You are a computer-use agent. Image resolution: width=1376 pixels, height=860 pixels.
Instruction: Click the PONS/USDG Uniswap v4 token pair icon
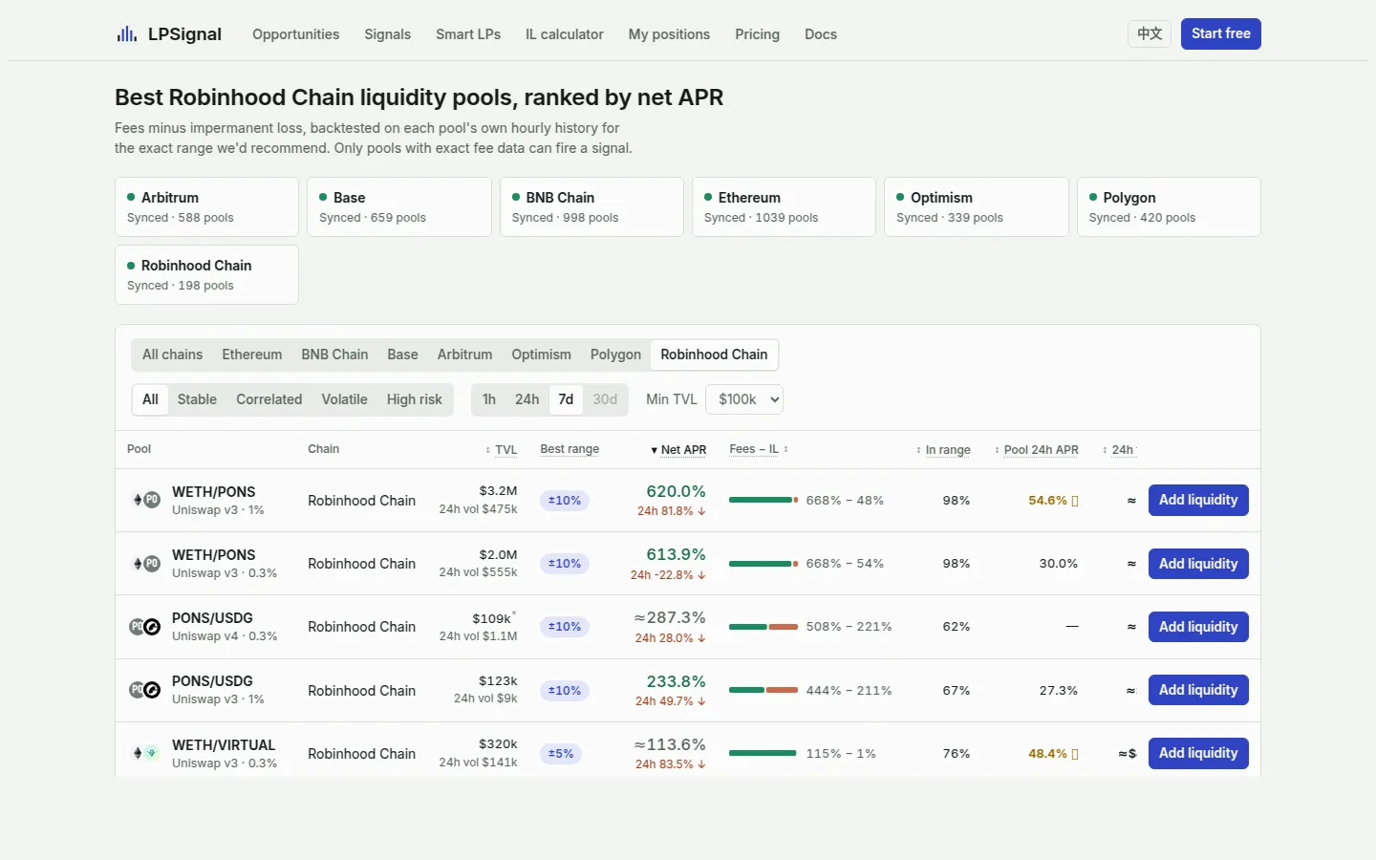tap(144, 627)
